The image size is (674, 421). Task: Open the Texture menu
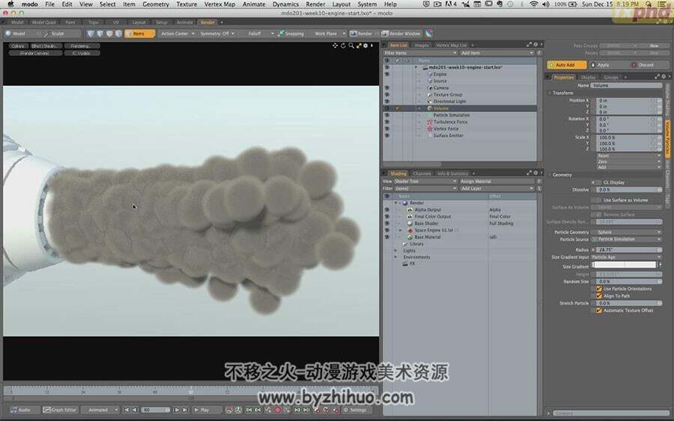[186, 4]
